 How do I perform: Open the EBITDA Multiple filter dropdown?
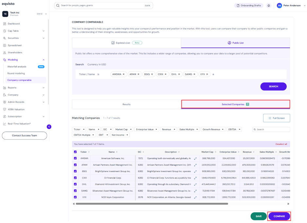84,135
